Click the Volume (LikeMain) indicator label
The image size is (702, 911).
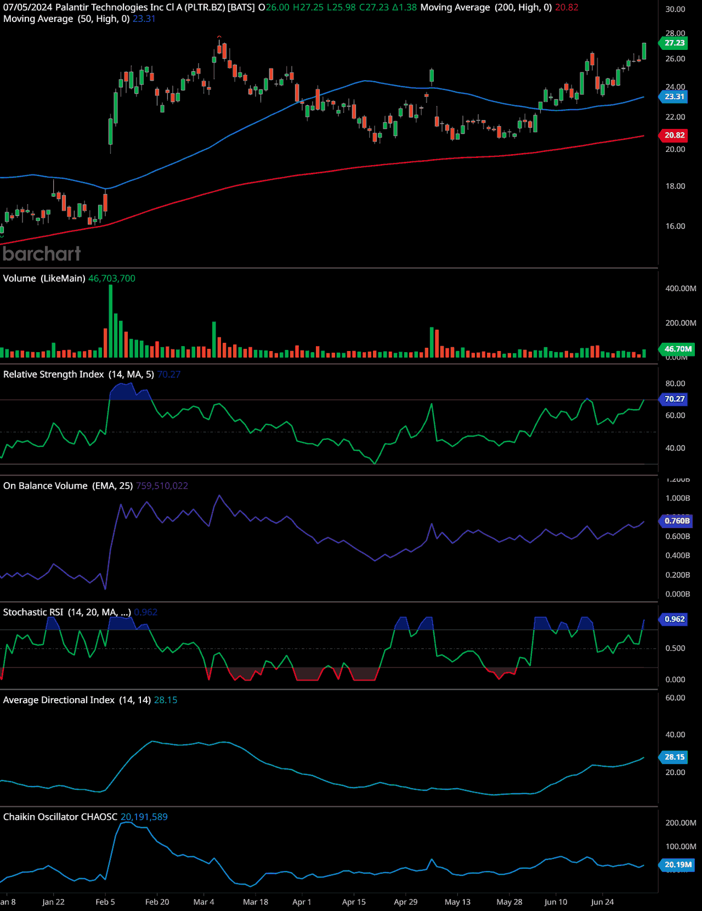pyautogui.click(x=44, y=279)
